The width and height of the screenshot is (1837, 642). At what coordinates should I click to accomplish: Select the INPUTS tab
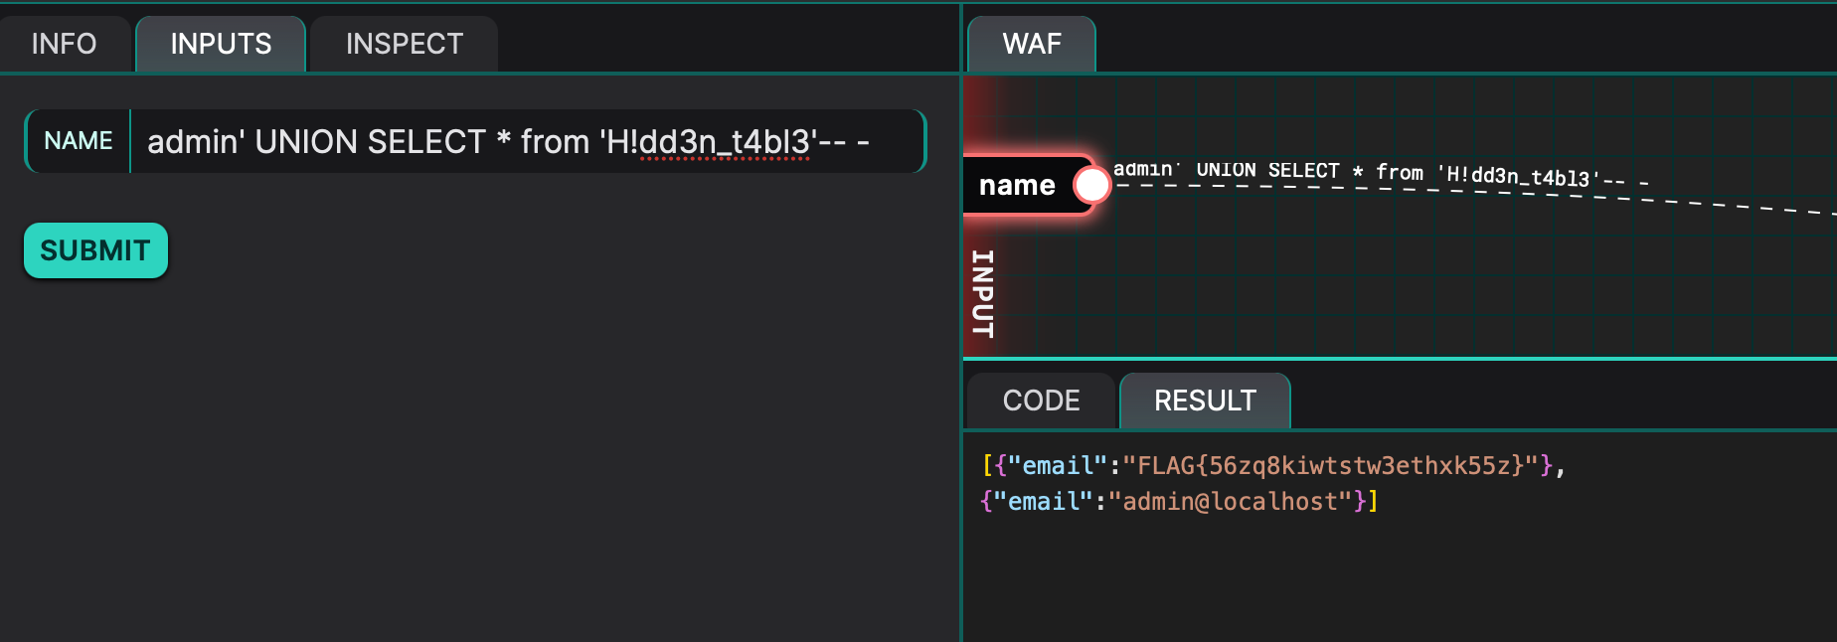tap(221, 44)
